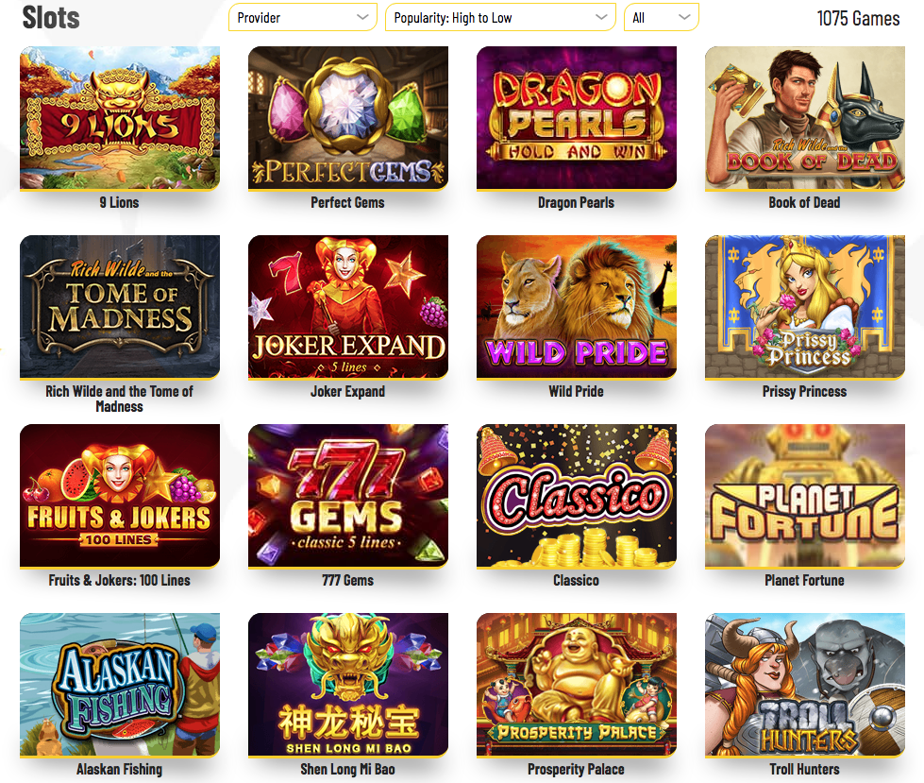The height and width of the screenshot is (783, 924).
Task: Open the Provider dropdown
Action: coord(302,18)
